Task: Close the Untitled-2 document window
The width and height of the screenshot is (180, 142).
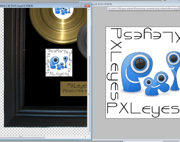Action: pyautogui.click(x=87, y=6)
